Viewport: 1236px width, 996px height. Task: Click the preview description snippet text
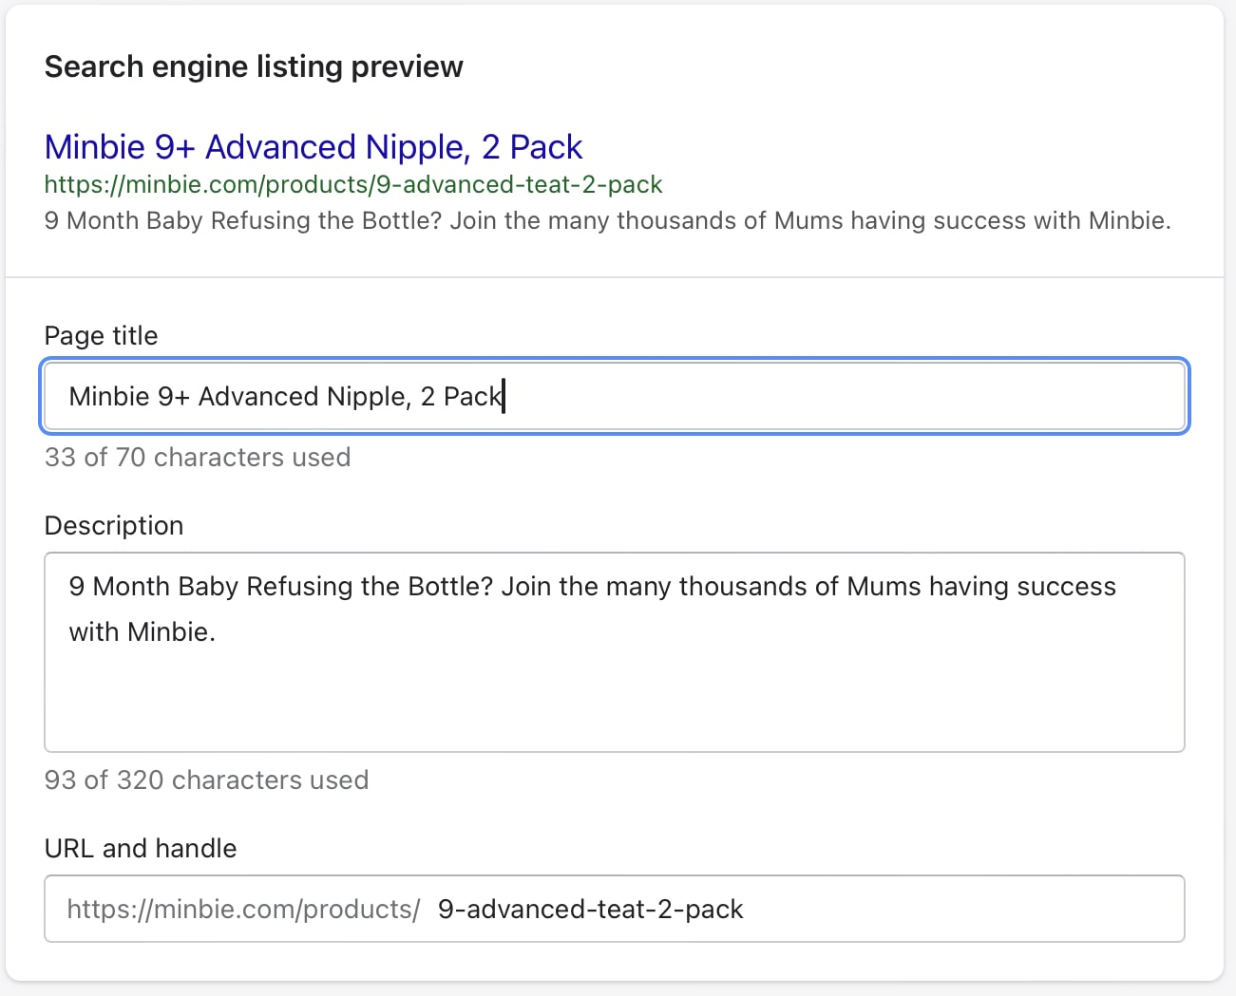pyautogui.click(x=608, y=220)
